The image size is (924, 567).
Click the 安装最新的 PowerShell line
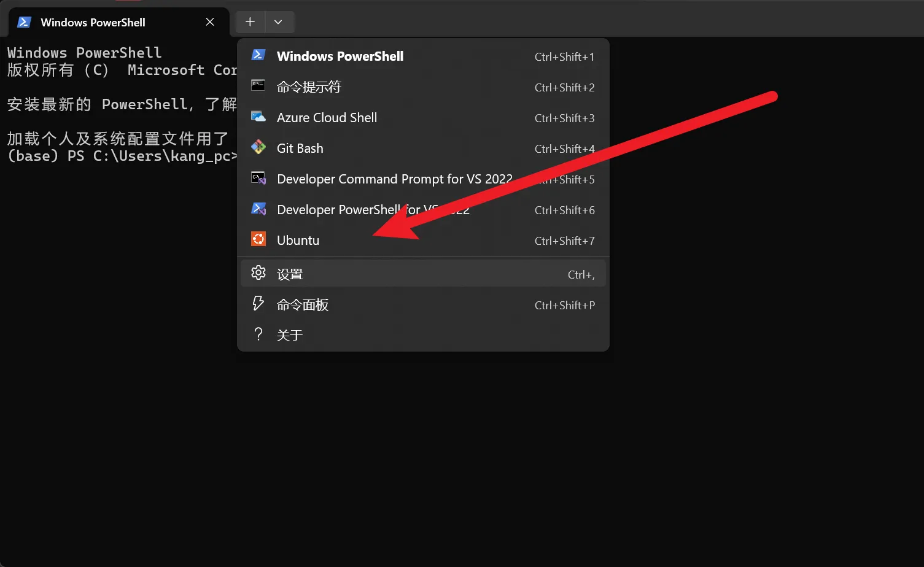(x=122, y=104)
